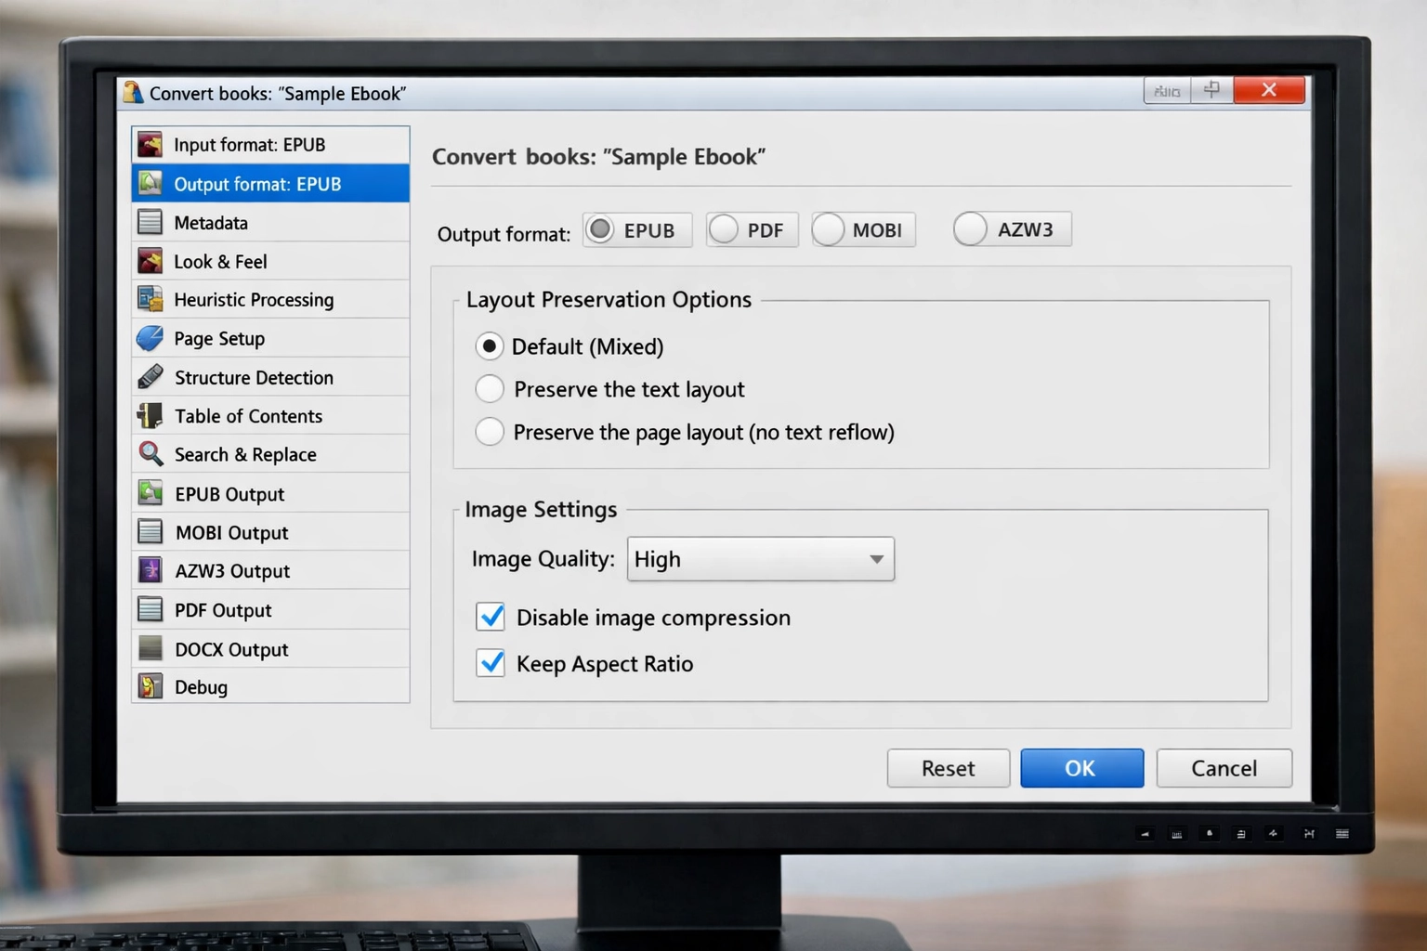Choose Preserve the text layout
Viewport: 1427px width, 951px height.
pos(490,388)
